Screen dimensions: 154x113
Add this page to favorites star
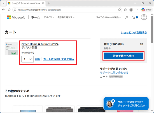click(x=119, y=10)
